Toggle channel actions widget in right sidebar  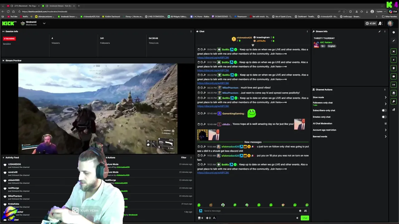click(394, 93)
